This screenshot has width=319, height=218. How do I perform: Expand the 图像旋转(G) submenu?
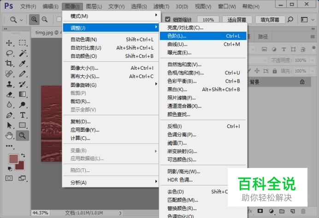(111, 85)
